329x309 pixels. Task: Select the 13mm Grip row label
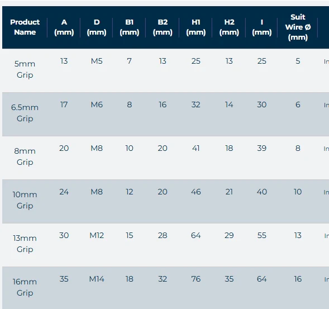point(25,244)
